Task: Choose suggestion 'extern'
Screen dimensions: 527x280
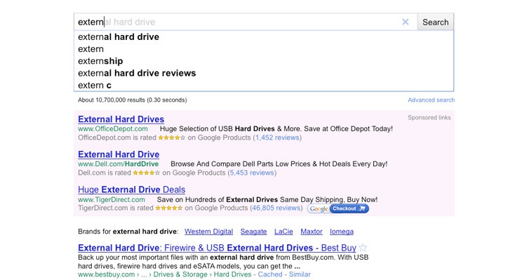Action: point(264,49)
